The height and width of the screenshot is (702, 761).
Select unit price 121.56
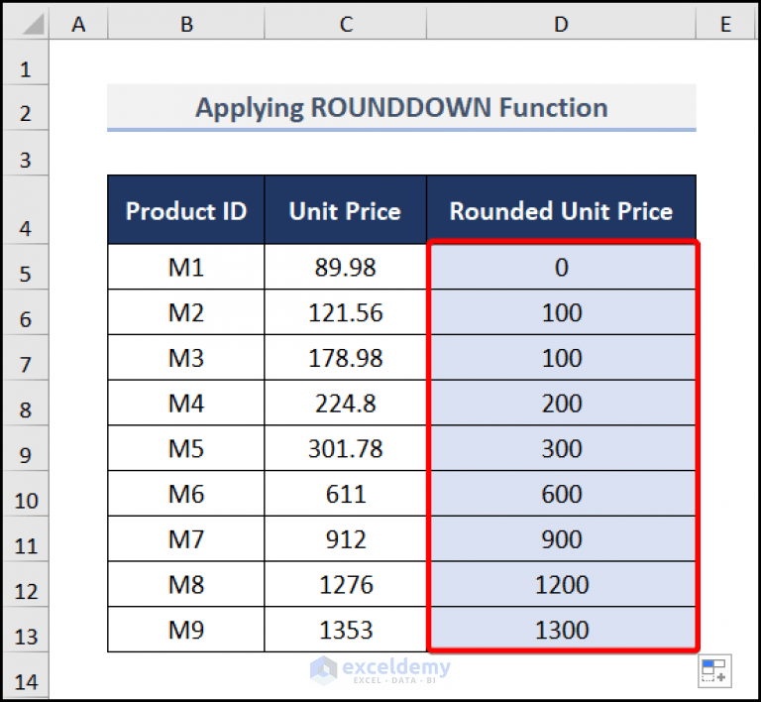click(x=346, y=312)
